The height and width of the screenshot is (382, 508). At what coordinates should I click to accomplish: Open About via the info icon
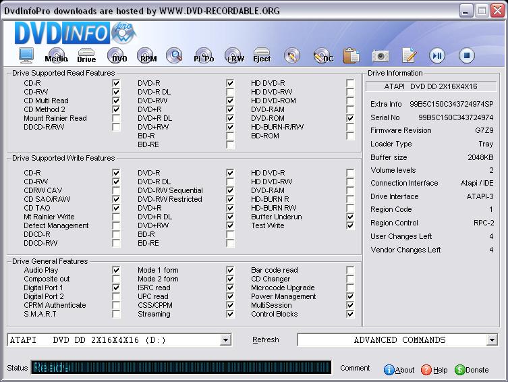pos(389,370)
